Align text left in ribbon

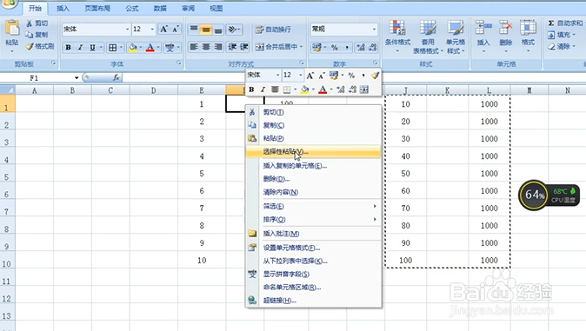[194, 47]
